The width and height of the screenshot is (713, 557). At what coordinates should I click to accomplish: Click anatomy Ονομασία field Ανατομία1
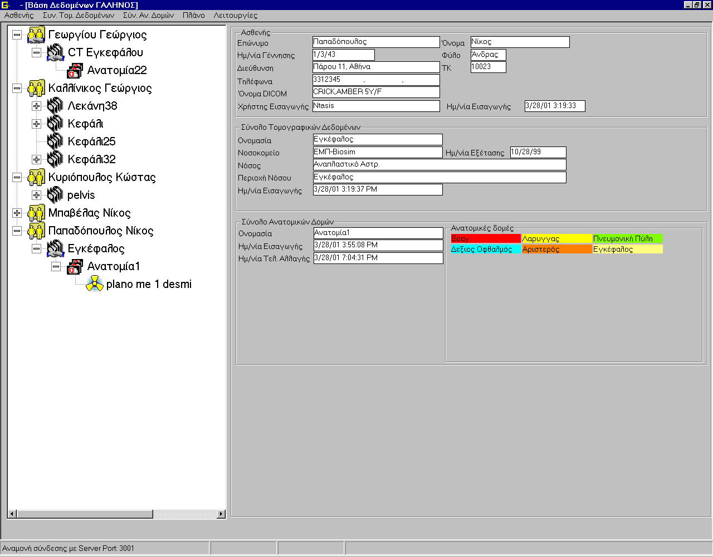(x=379, y=233)
